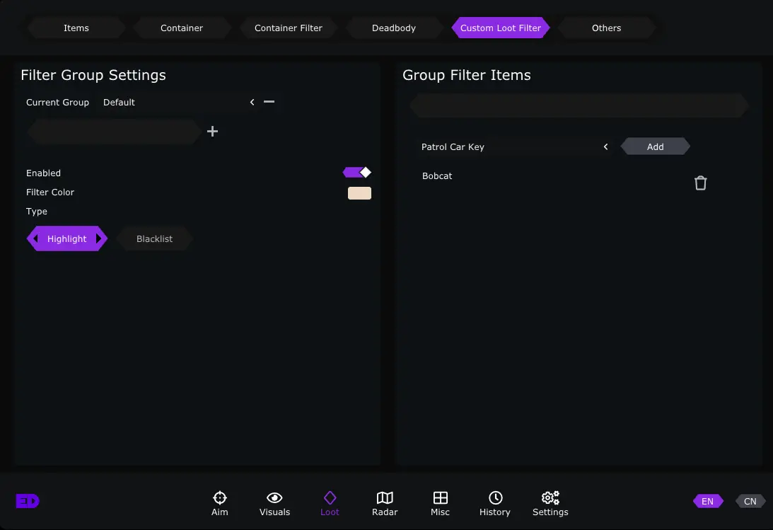Open the Settings gear section
This screenshot has height=530, width=773.
pyautogui.click(x=550, y=503)
